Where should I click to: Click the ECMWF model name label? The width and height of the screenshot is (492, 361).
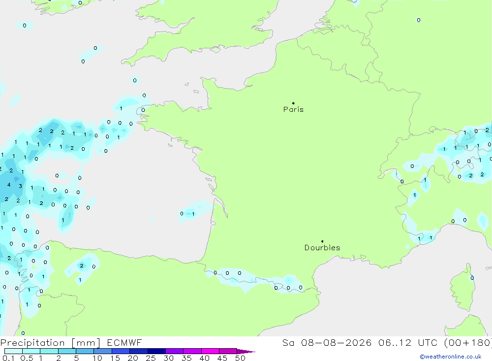click(124, 342)
